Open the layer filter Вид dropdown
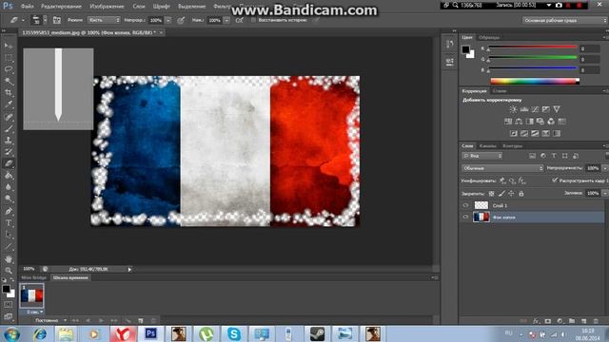Image resolution: width=609 pixels, height=342 pixels. 482,156
